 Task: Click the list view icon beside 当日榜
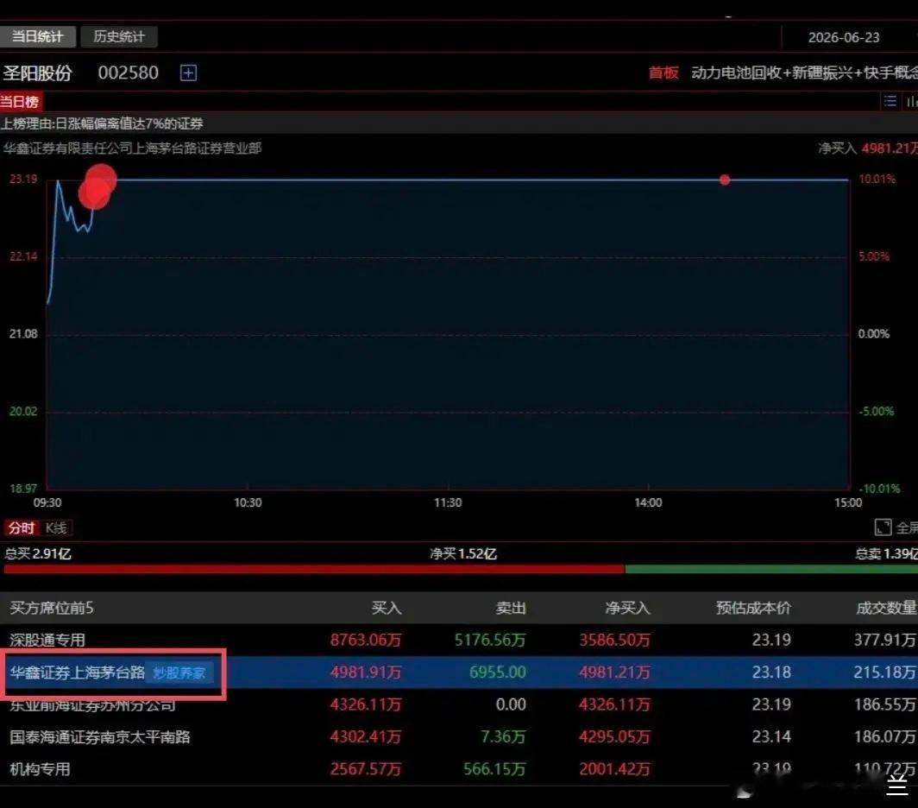tap(890, 101)
